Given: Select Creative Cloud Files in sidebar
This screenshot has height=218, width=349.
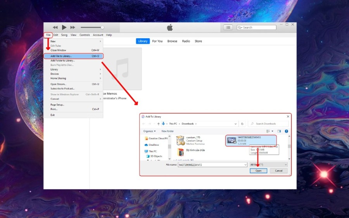Looking at the screenshot, I should 156,138.
